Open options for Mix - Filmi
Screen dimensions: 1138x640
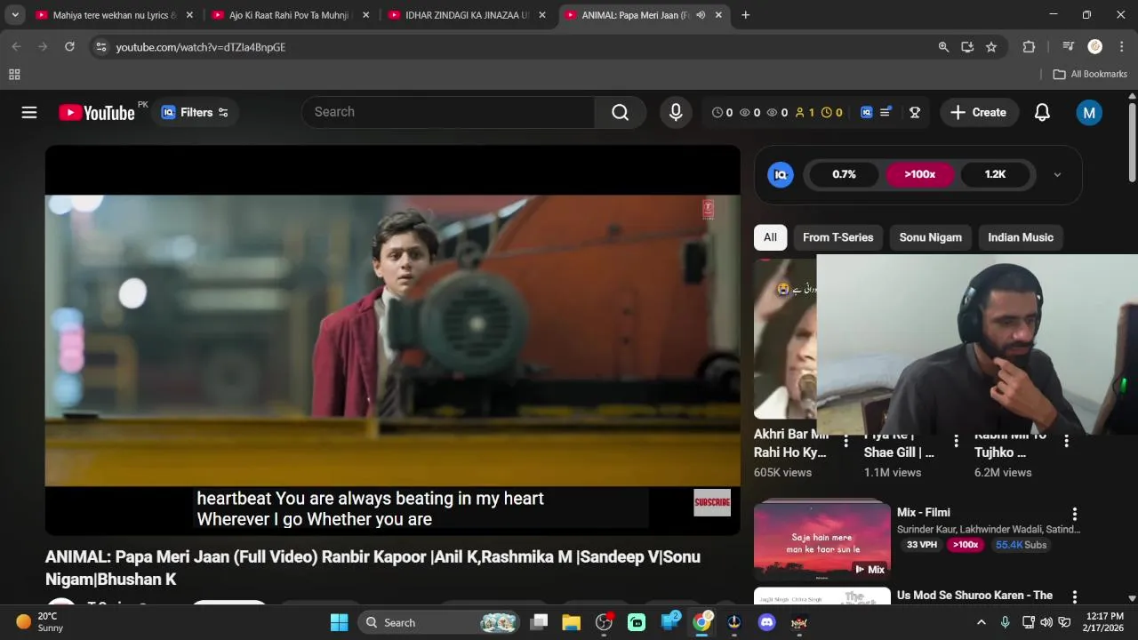(1074, 514)
